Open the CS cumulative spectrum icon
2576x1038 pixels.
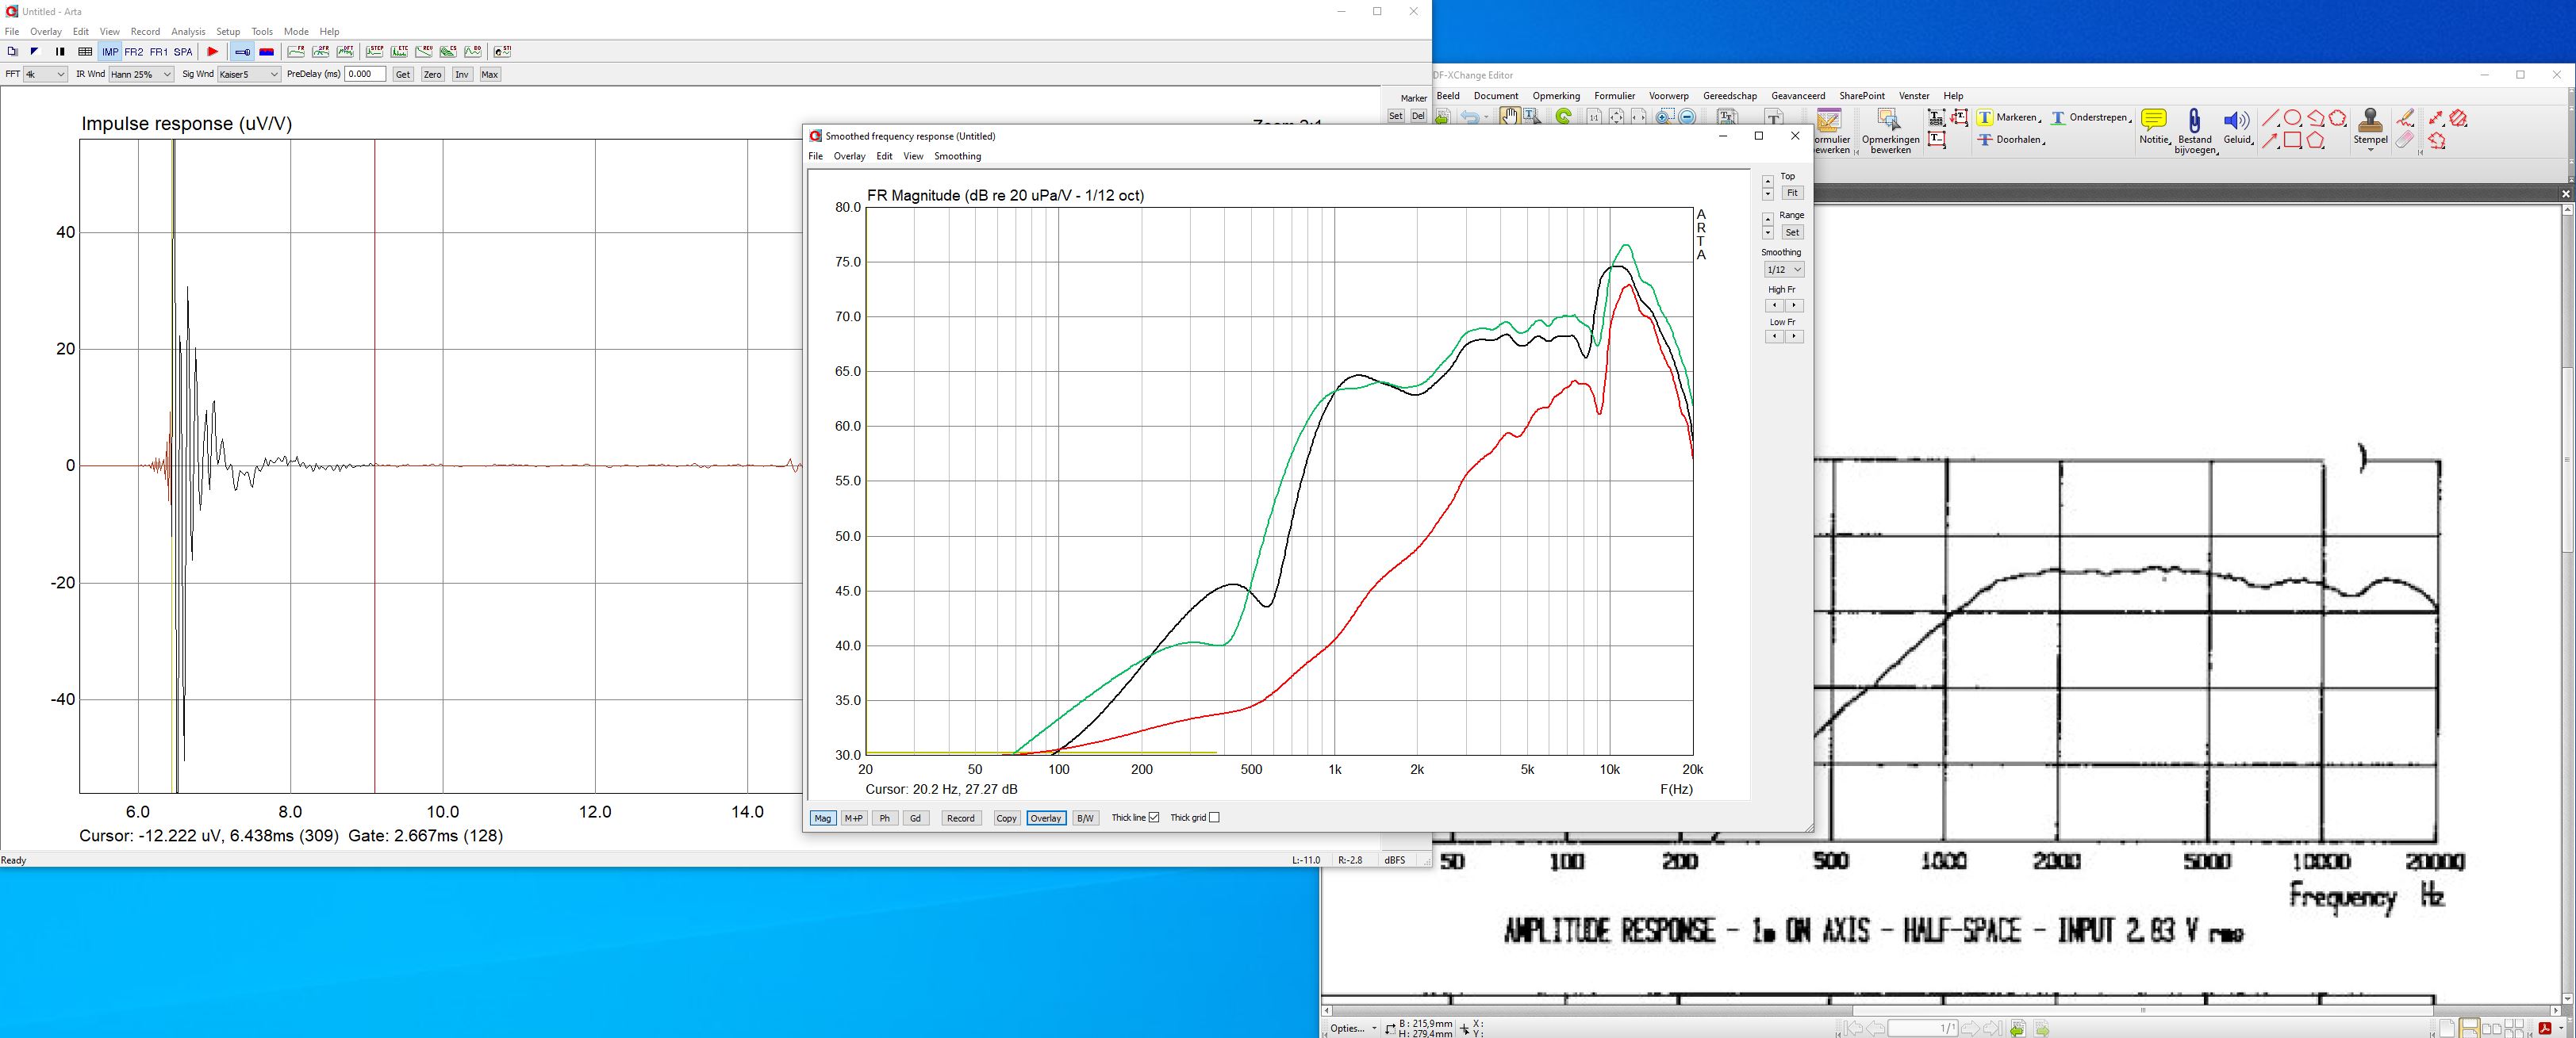coord(448,52)
